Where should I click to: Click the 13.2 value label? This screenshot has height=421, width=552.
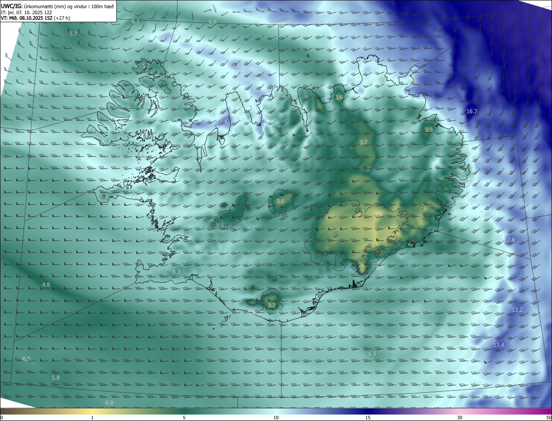point(517,310)
